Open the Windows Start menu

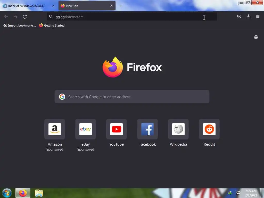pyautogui.click(x=7, y=193)
